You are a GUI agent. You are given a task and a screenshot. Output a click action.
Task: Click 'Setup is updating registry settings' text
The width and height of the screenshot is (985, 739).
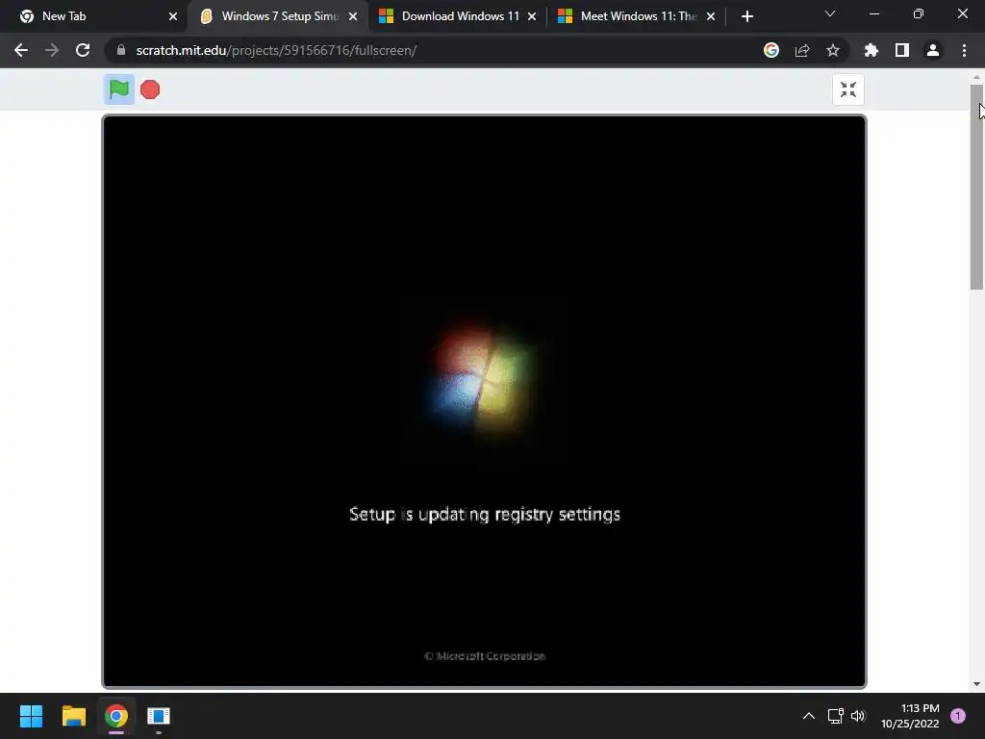(485, 514)
